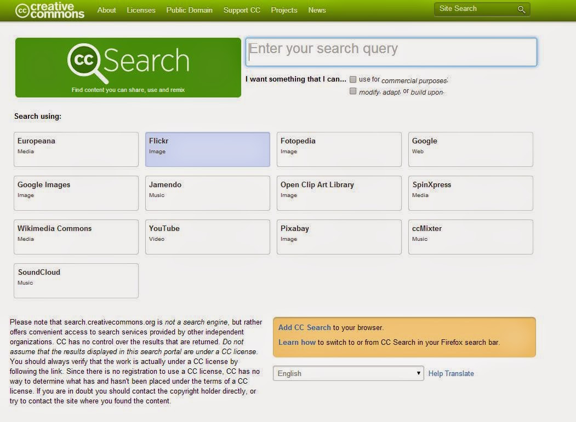Select SoundCloud music search
This screenshot has height=422, width=576.
76,280
